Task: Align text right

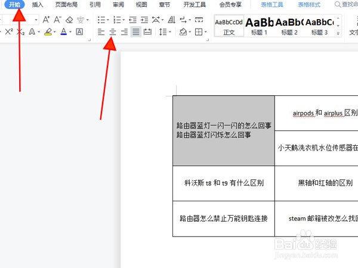Action: pyautogui.click(x=124, y=32)
